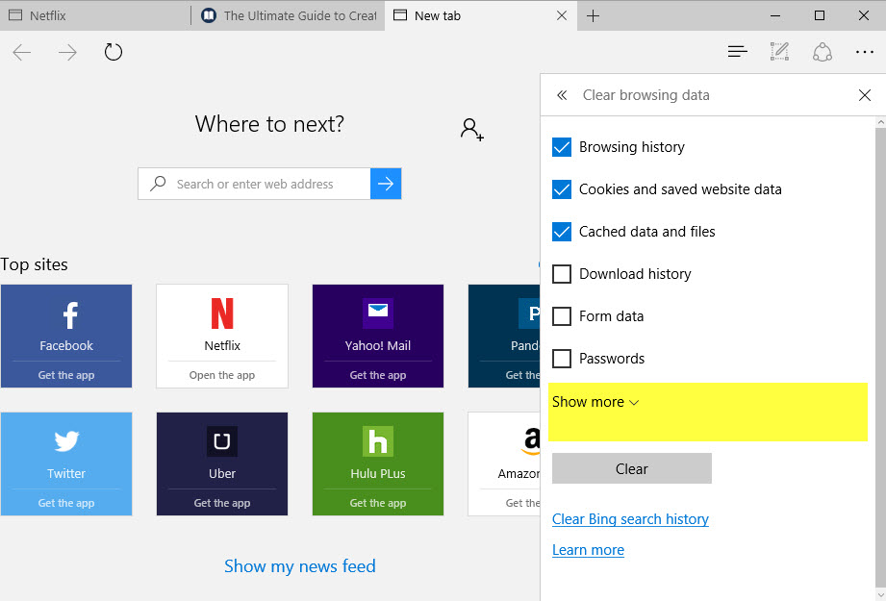The image size is (886, 601).
Task: Click Get the app under Facebook
Action: point(66,375)
